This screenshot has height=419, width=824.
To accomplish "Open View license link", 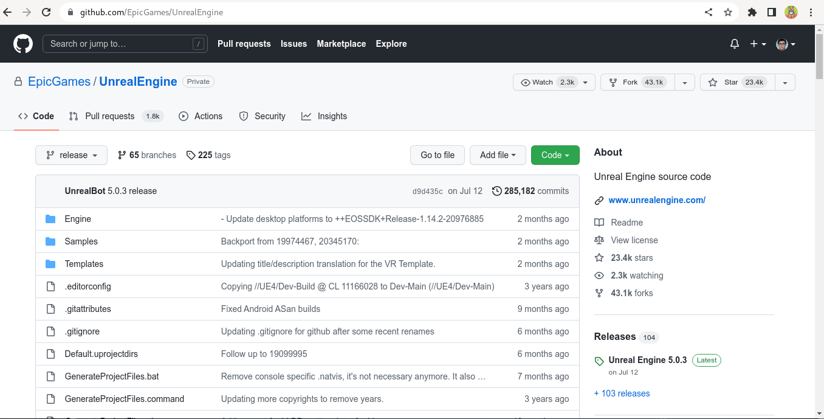I will click(626, 240).
